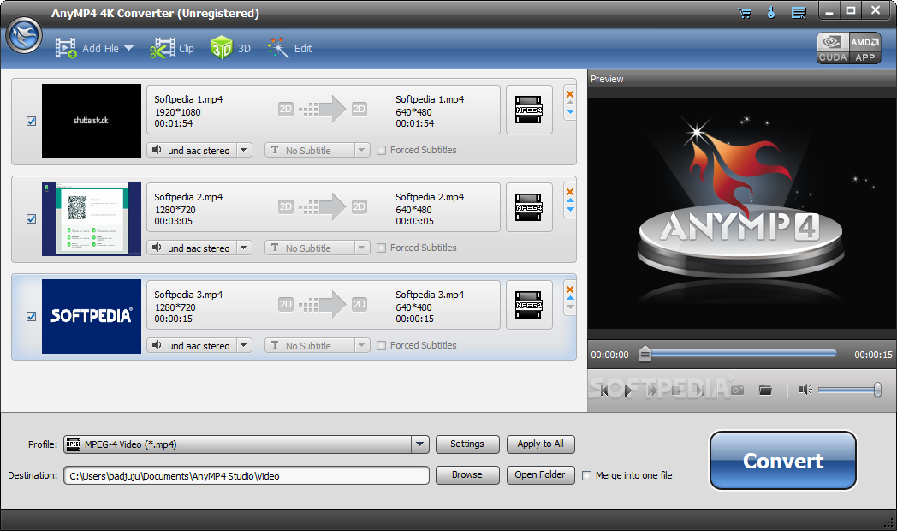Click the Profile dropdown arrow button

point(420,444)
